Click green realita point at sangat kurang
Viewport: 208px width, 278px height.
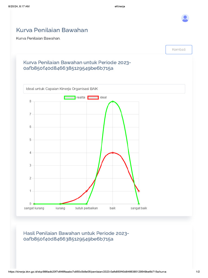(x=34, y=204)
